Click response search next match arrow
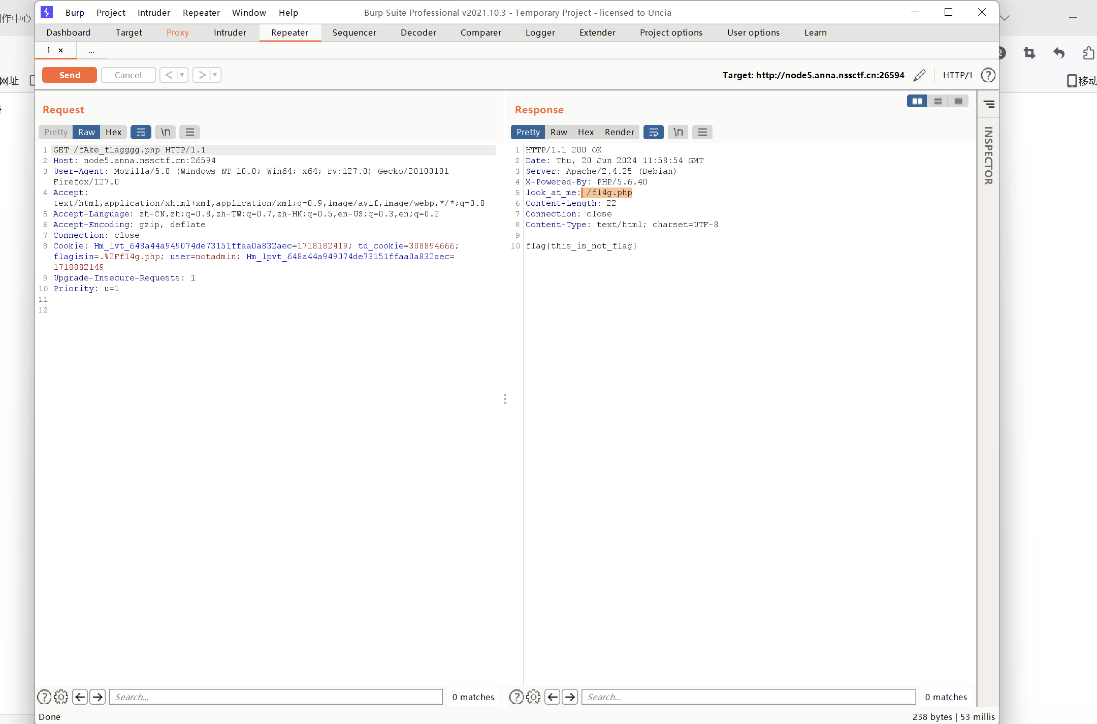This screenshot has width=1097, height=724. 570,697
